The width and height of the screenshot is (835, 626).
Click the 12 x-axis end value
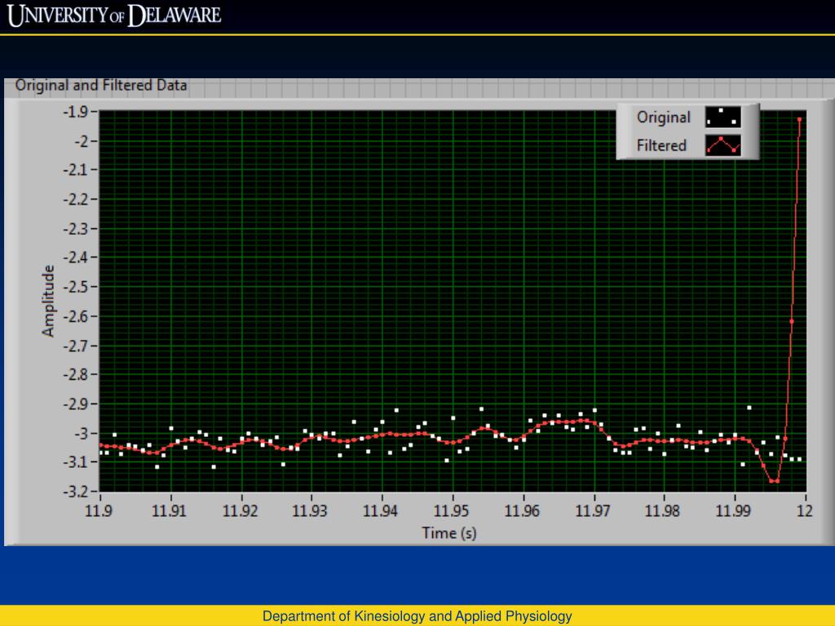[x=805, y=511]
